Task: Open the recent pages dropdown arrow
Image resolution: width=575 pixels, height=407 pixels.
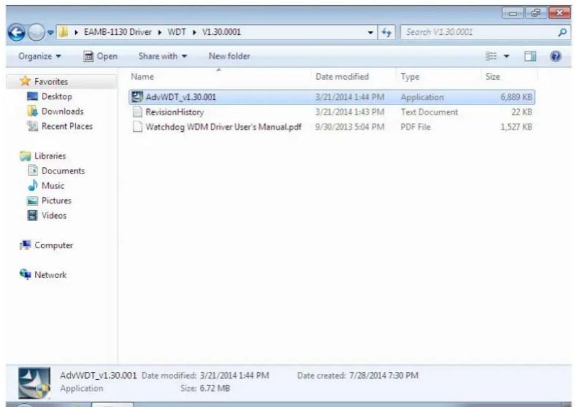Action: click(50, 33)
